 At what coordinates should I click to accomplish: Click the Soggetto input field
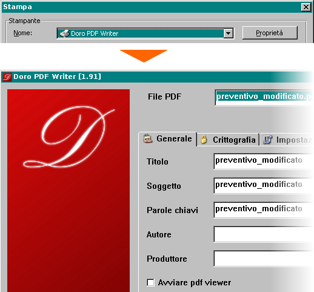[264, 186]
